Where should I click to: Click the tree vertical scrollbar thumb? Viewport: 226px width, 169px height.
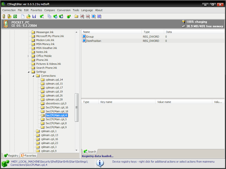[77, 107]
